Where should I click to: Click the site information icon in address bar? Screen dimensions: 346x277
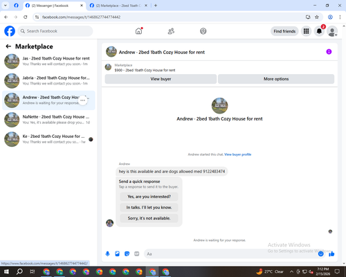(37, 17)
